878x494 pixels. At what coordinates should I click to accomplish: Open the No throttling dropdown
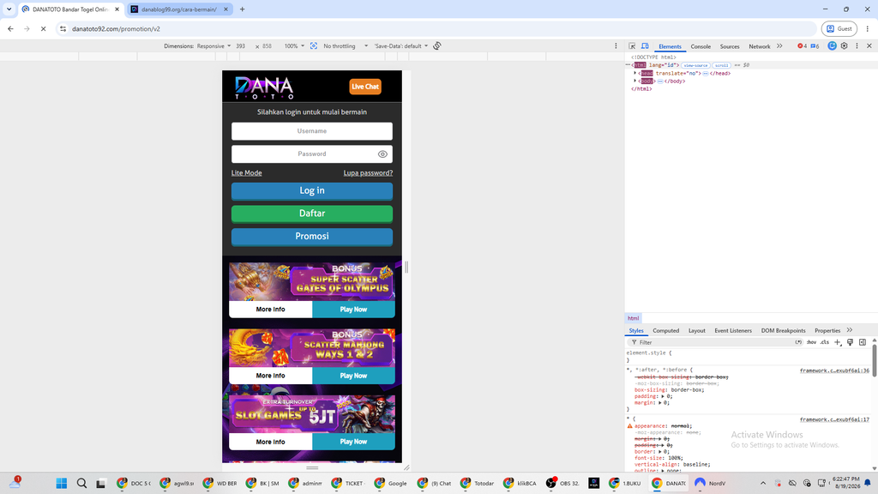(x=346, y=46)
